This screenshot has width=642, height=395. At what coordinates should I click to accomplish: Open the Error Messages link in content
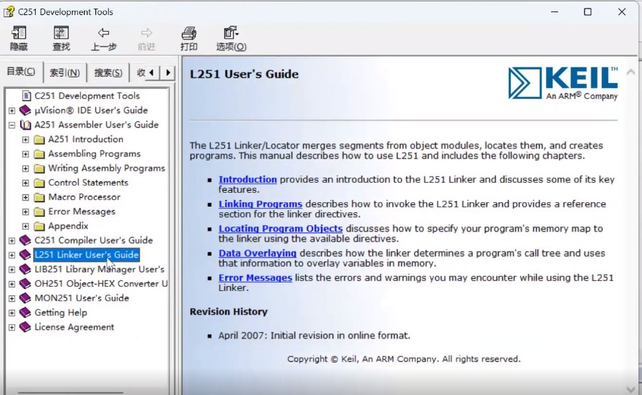(x=255, y=278)
